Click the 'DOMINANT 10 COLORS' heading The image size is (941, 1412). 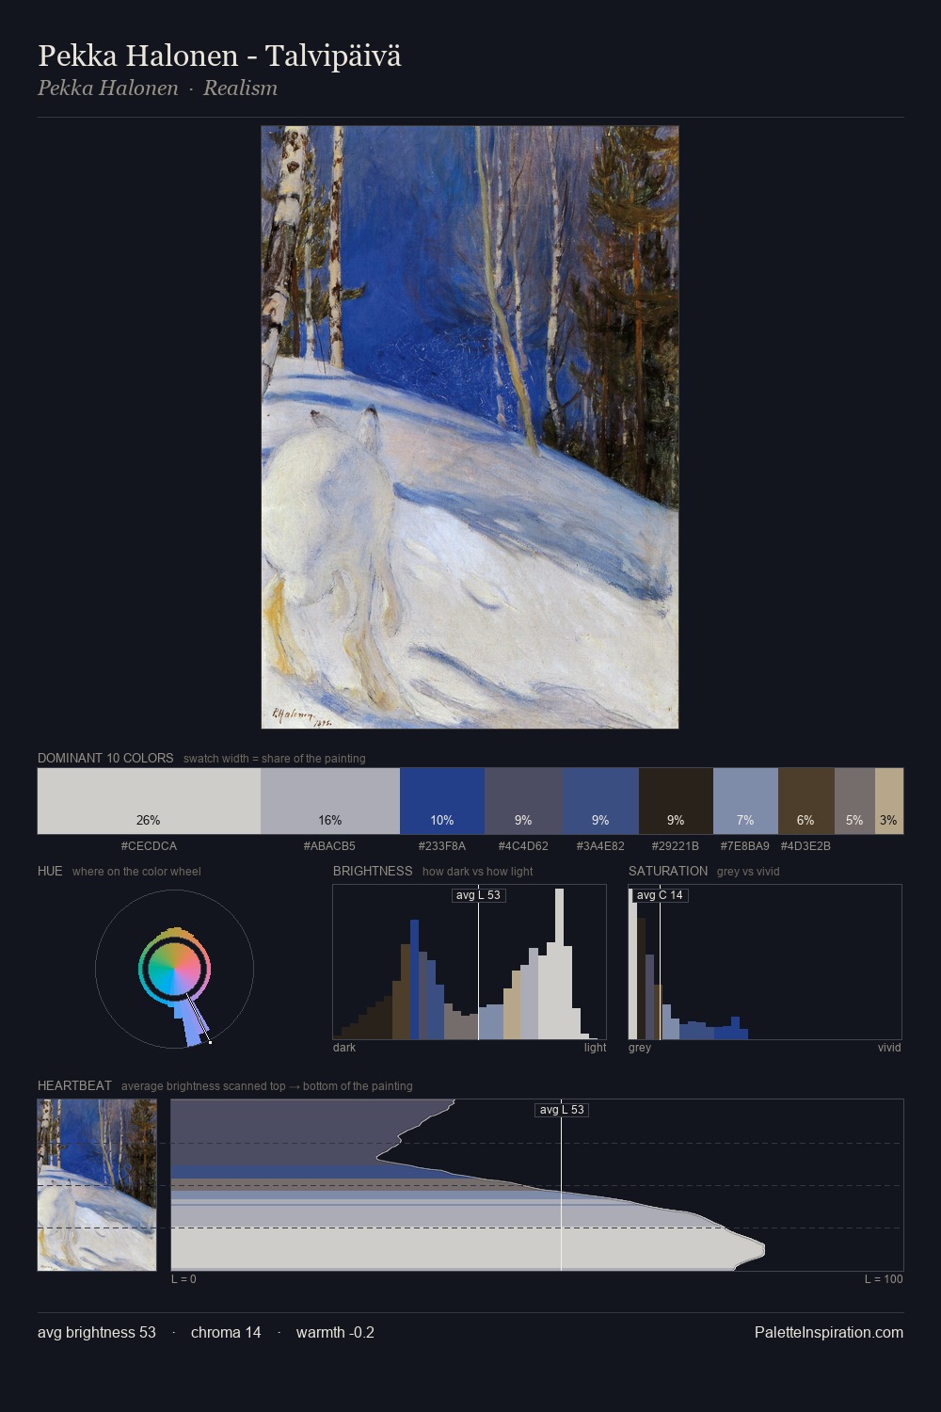point(105,758)
